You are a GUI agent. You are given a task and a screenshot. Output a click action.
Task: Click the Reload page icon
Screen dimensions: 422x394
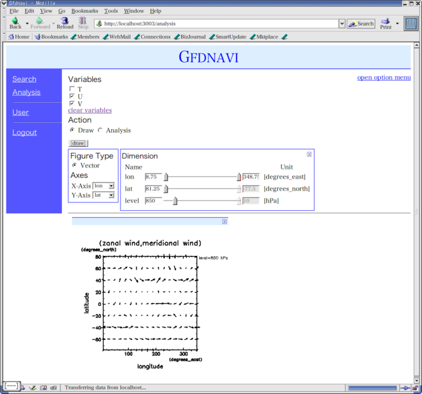pos(64,22)
